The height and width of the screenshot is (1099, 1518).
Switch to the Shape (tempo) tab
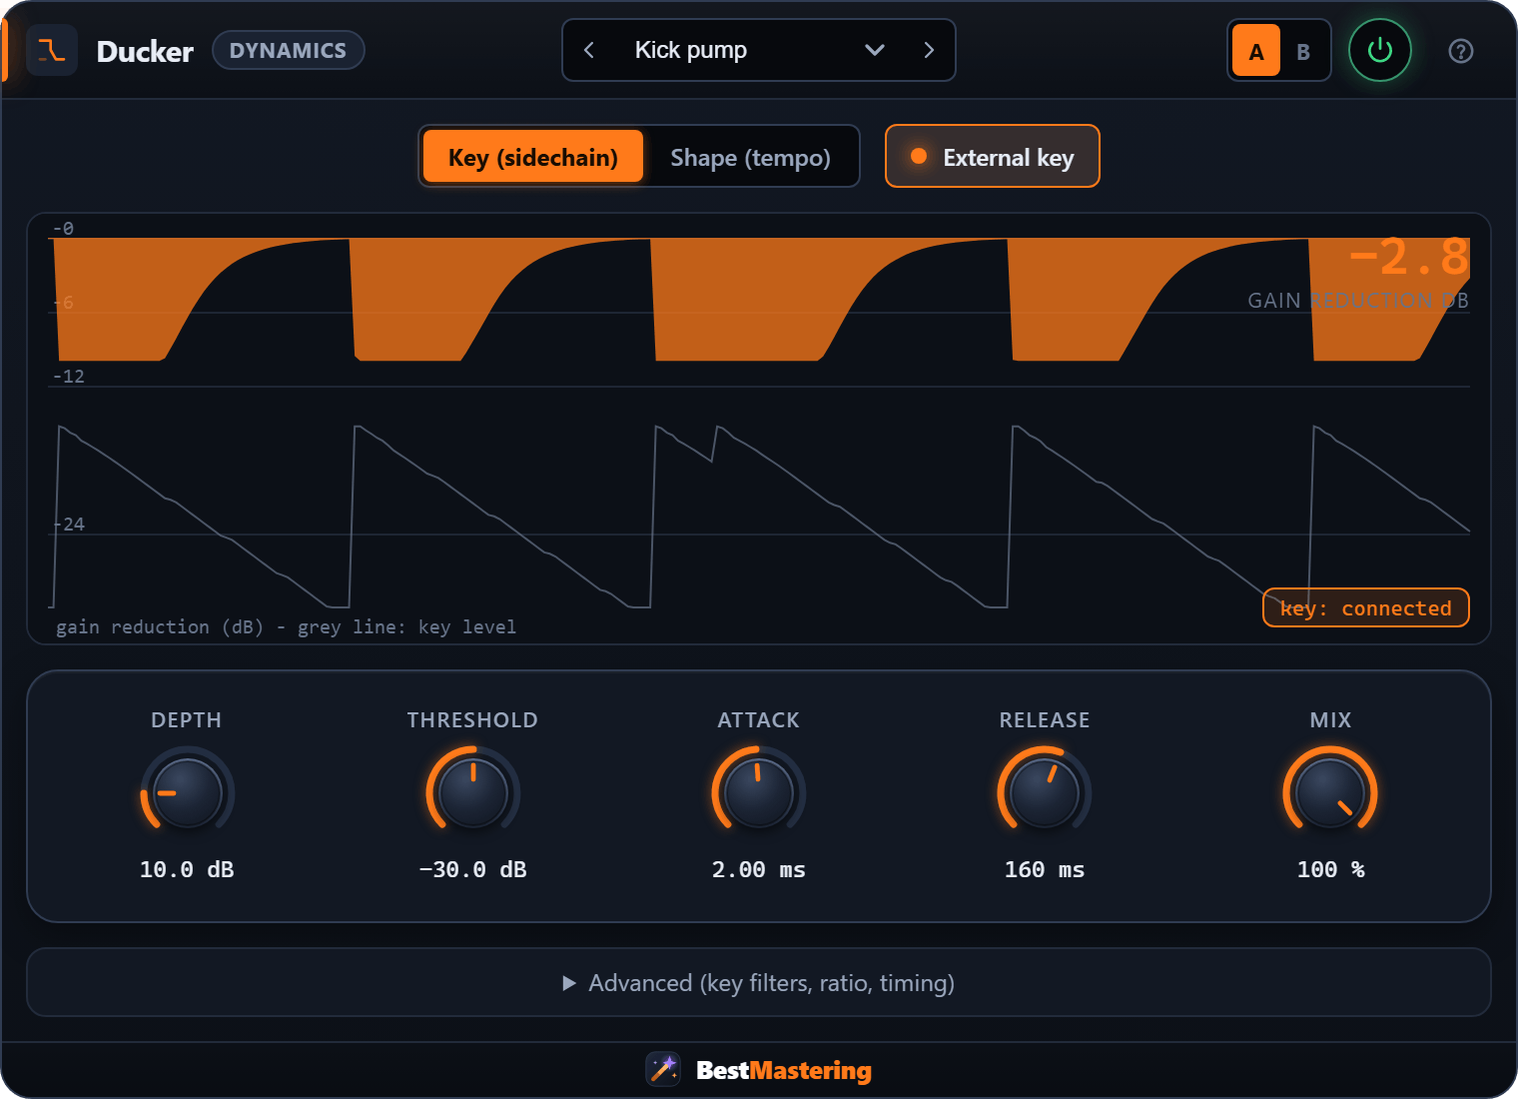click(x=750, y=157)
